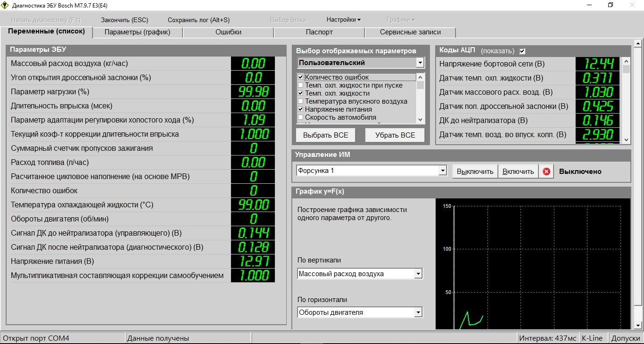
Task: Open the Графики dropdown menu
Action: [x=401, y=20]
